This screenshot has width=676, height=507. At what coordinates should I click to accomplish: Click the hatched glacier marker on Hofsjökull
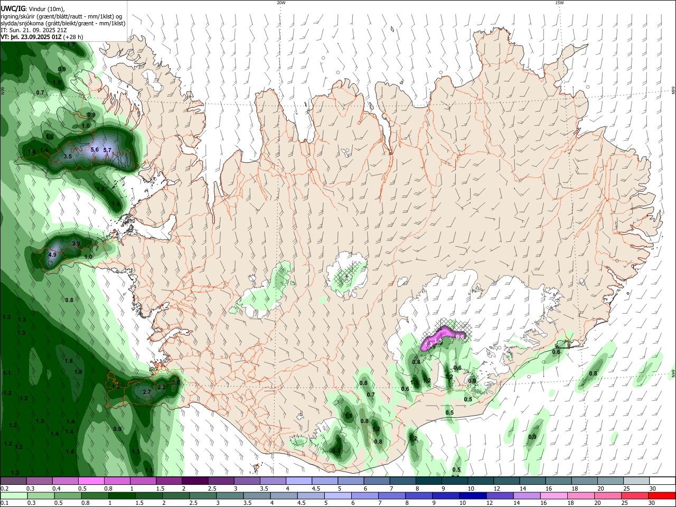point(346,275)
